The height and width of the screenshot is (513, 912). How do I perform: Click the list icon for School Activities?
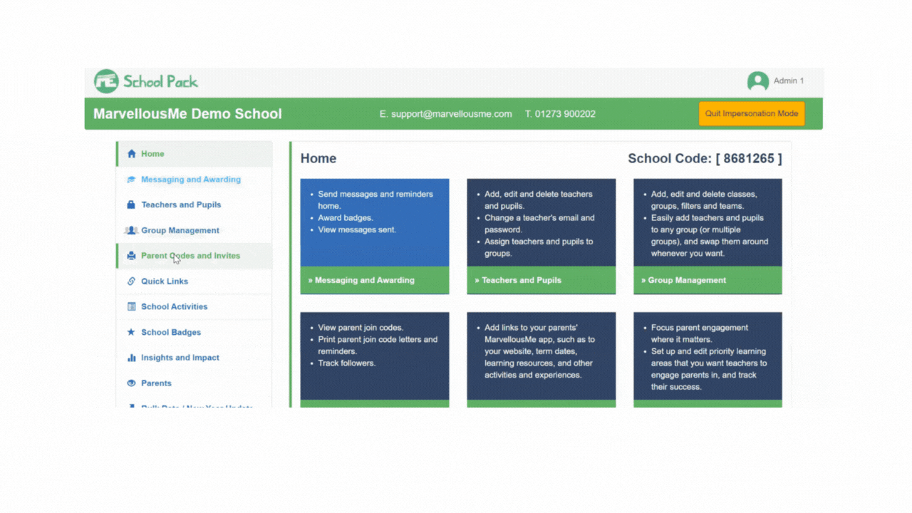point(131,307)
